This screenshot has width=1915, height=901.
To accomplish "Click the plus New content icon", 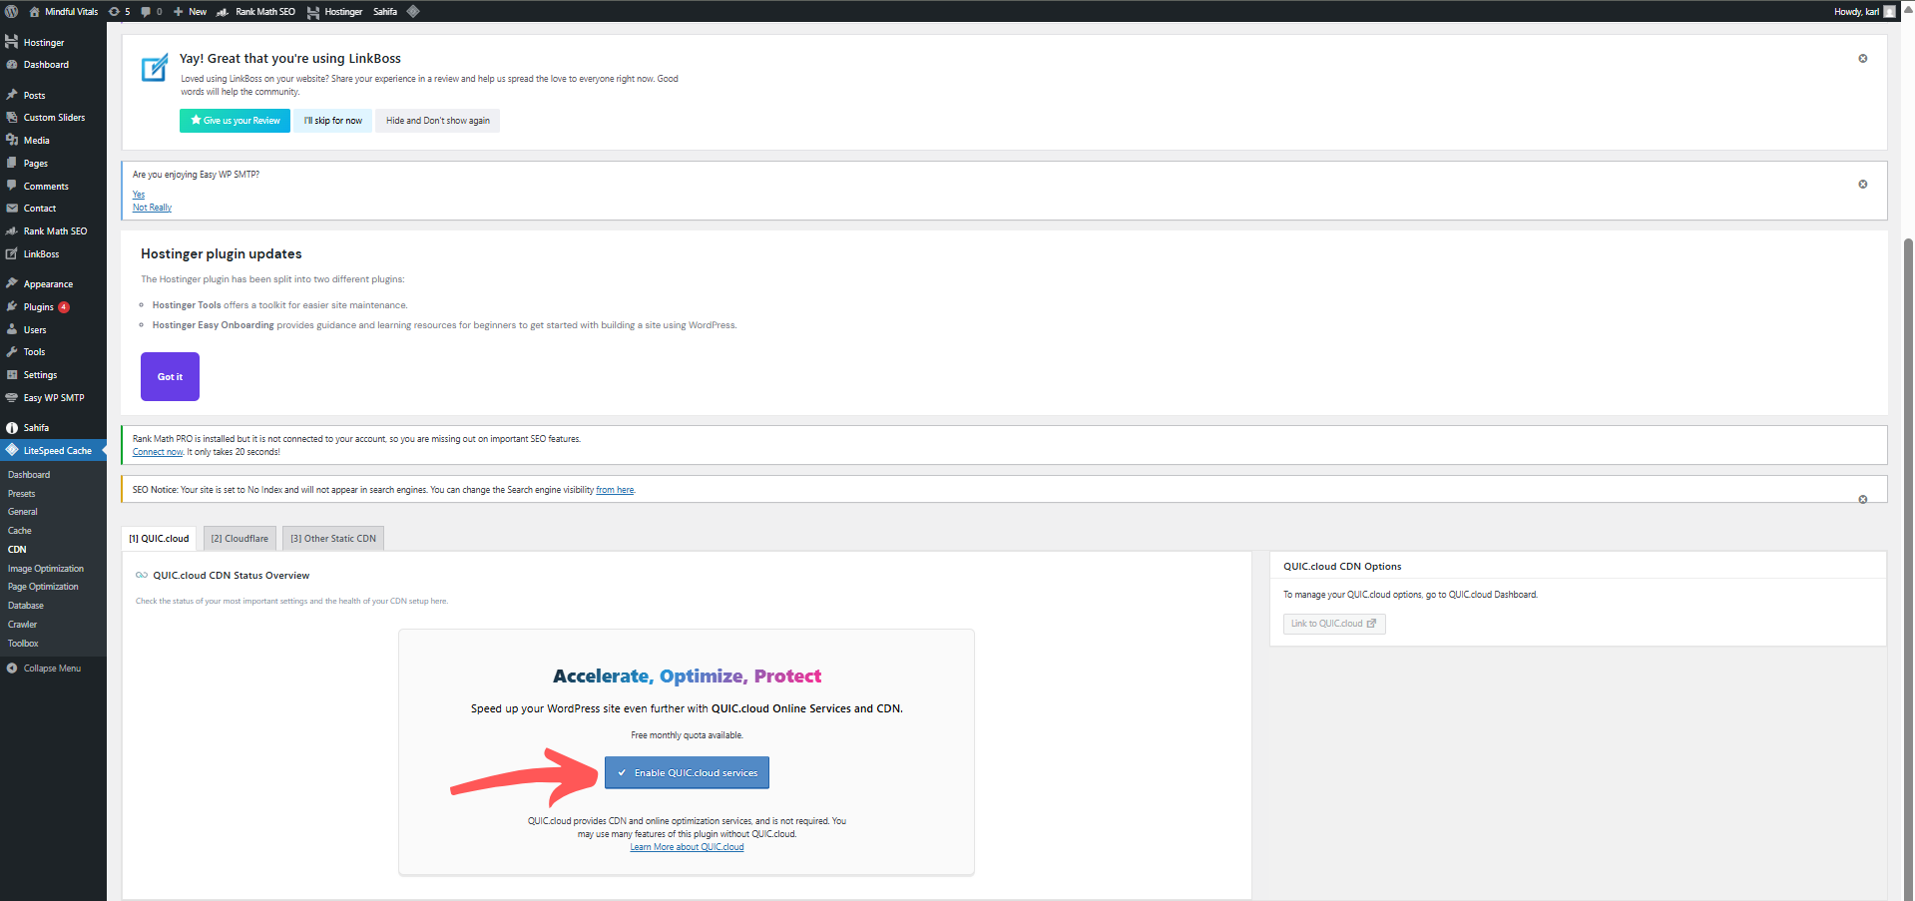I will 178,11.
